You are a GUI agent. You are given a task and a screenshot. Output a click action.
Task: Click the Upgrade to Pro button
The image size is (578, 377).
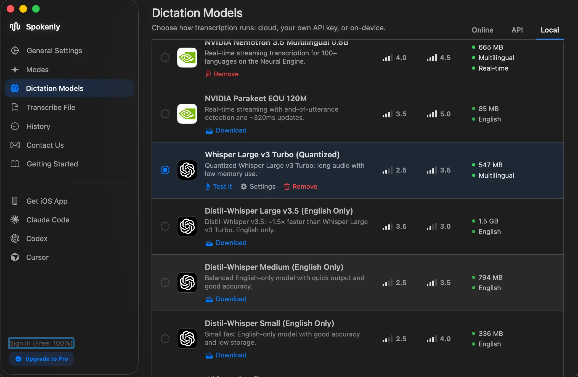[41, 359]
